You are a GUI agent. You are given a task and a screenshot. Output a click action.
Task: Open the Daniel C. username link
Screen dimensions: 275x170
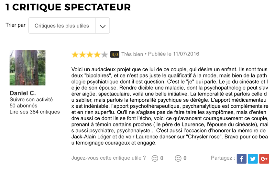click(23, 93)
